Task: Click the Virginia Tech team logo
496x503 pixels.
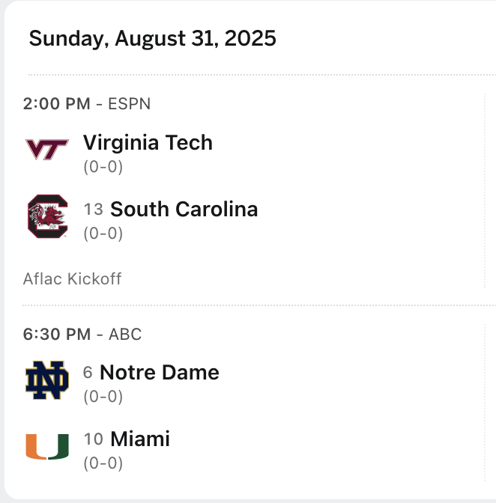Action: [x=46, y=149]
